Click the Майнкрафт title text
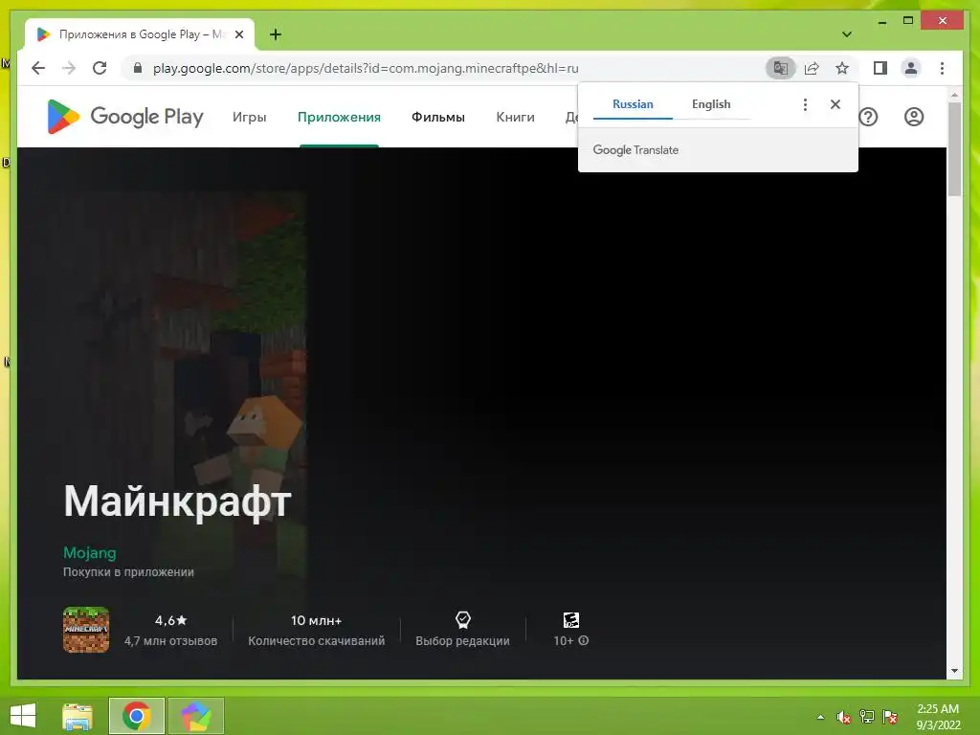This screenshot has height=735, width=980. (x=177, y=501)
